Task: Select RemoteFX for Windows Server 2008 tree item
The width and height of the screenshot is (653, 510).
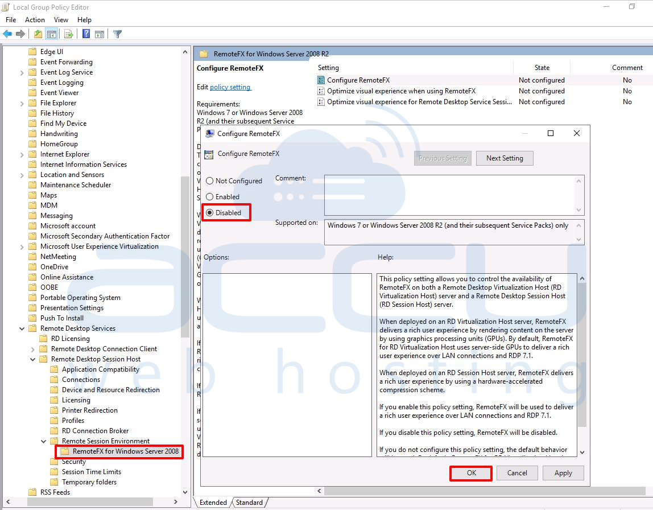Action: [125, 451]
